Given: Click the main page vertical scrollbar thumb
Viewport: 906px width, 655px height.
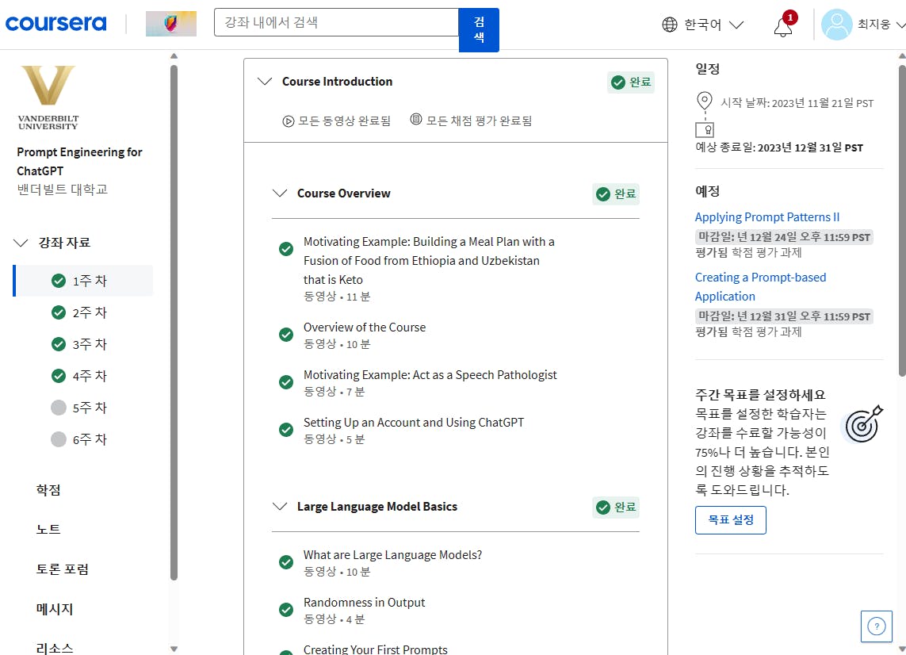Looking at the screenshot, I should (x=903, y=220).
